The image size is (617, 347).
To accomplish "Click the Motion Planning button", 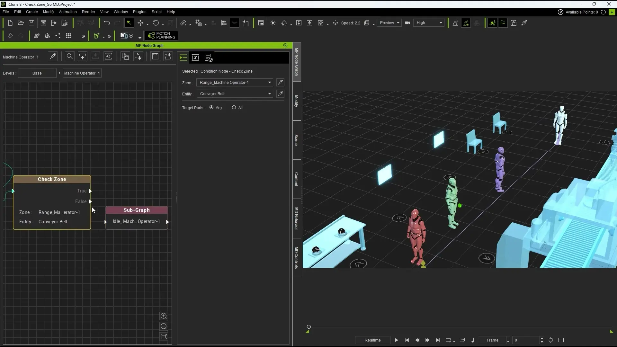I will click(x=161, y=35).
